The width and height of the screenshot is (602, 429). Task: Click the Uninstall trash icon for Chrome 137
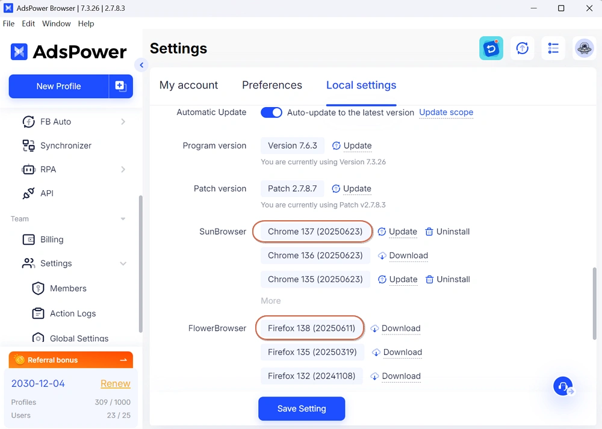[x=429, y=232]
